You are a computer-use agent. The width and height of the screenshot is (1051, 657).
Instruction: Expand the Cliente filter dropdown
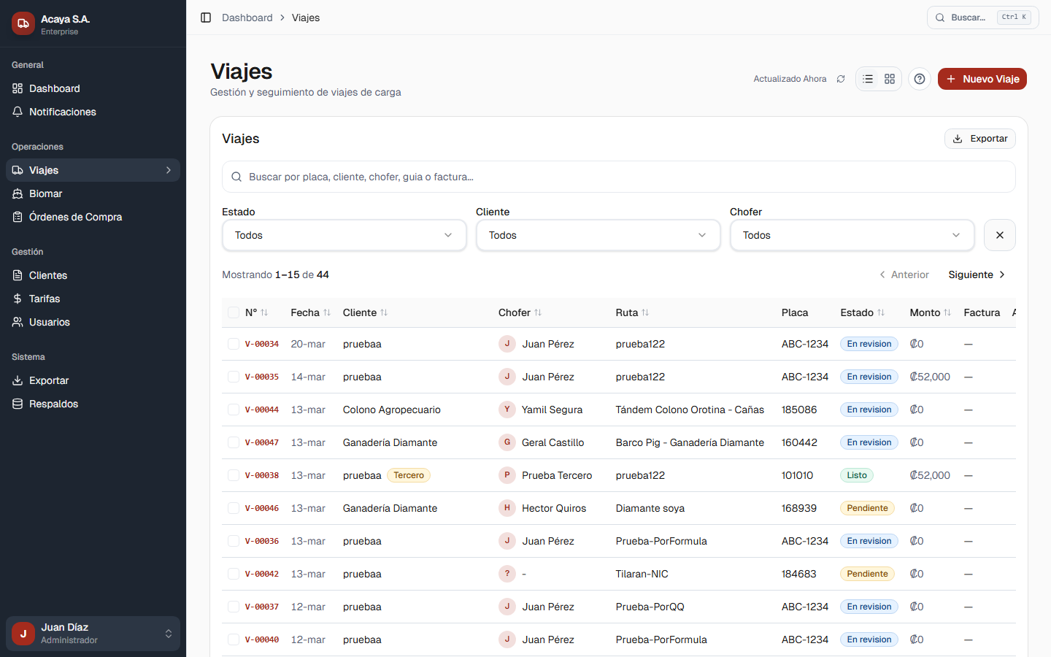point(598,235)
